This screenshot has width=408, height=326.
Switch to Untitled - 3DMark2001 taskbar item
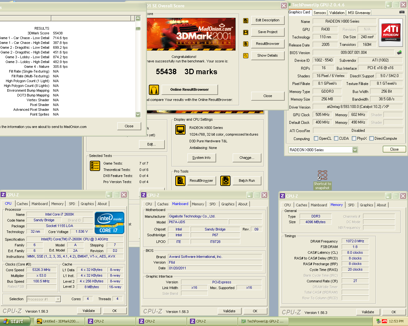tap(59, 321)
